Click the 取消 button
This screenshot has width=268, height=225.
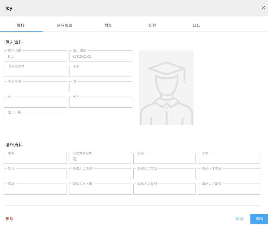point(239,219)
